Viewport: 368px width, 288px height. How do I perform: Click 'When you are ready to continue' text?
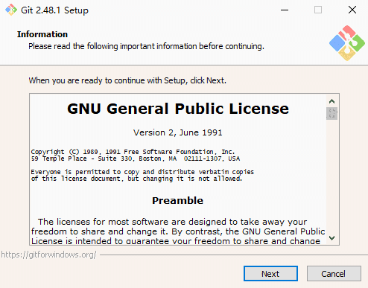(127, 80)
